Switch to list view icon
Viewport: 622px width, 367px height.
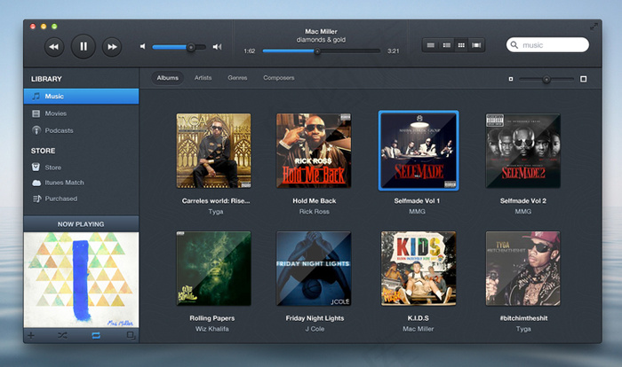[430, 45]
